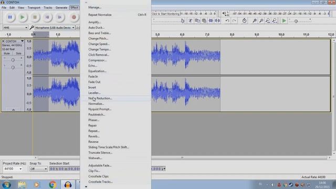Open the Transport menu

[34, 7]
